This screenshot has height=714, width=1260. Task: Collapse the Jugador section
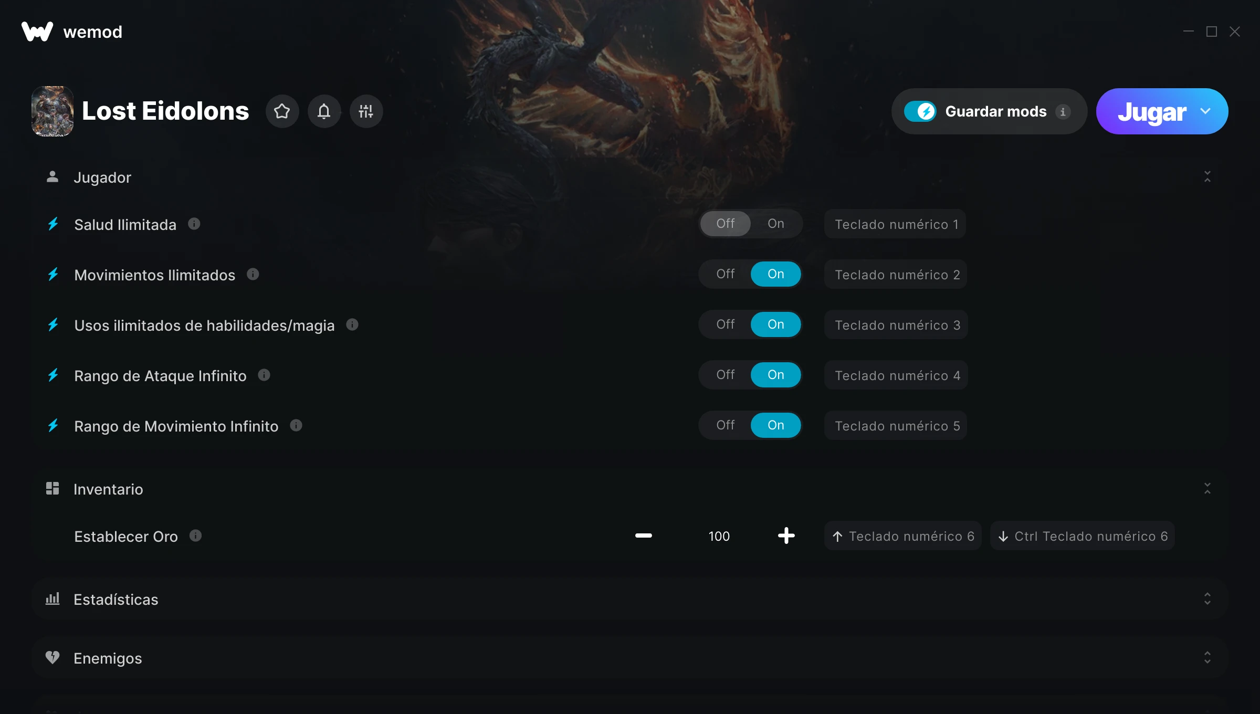1207,177
